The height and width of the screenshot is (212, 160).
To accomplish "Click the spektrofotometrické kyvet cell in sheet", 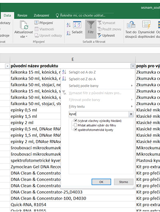I will tap(36, 161).
